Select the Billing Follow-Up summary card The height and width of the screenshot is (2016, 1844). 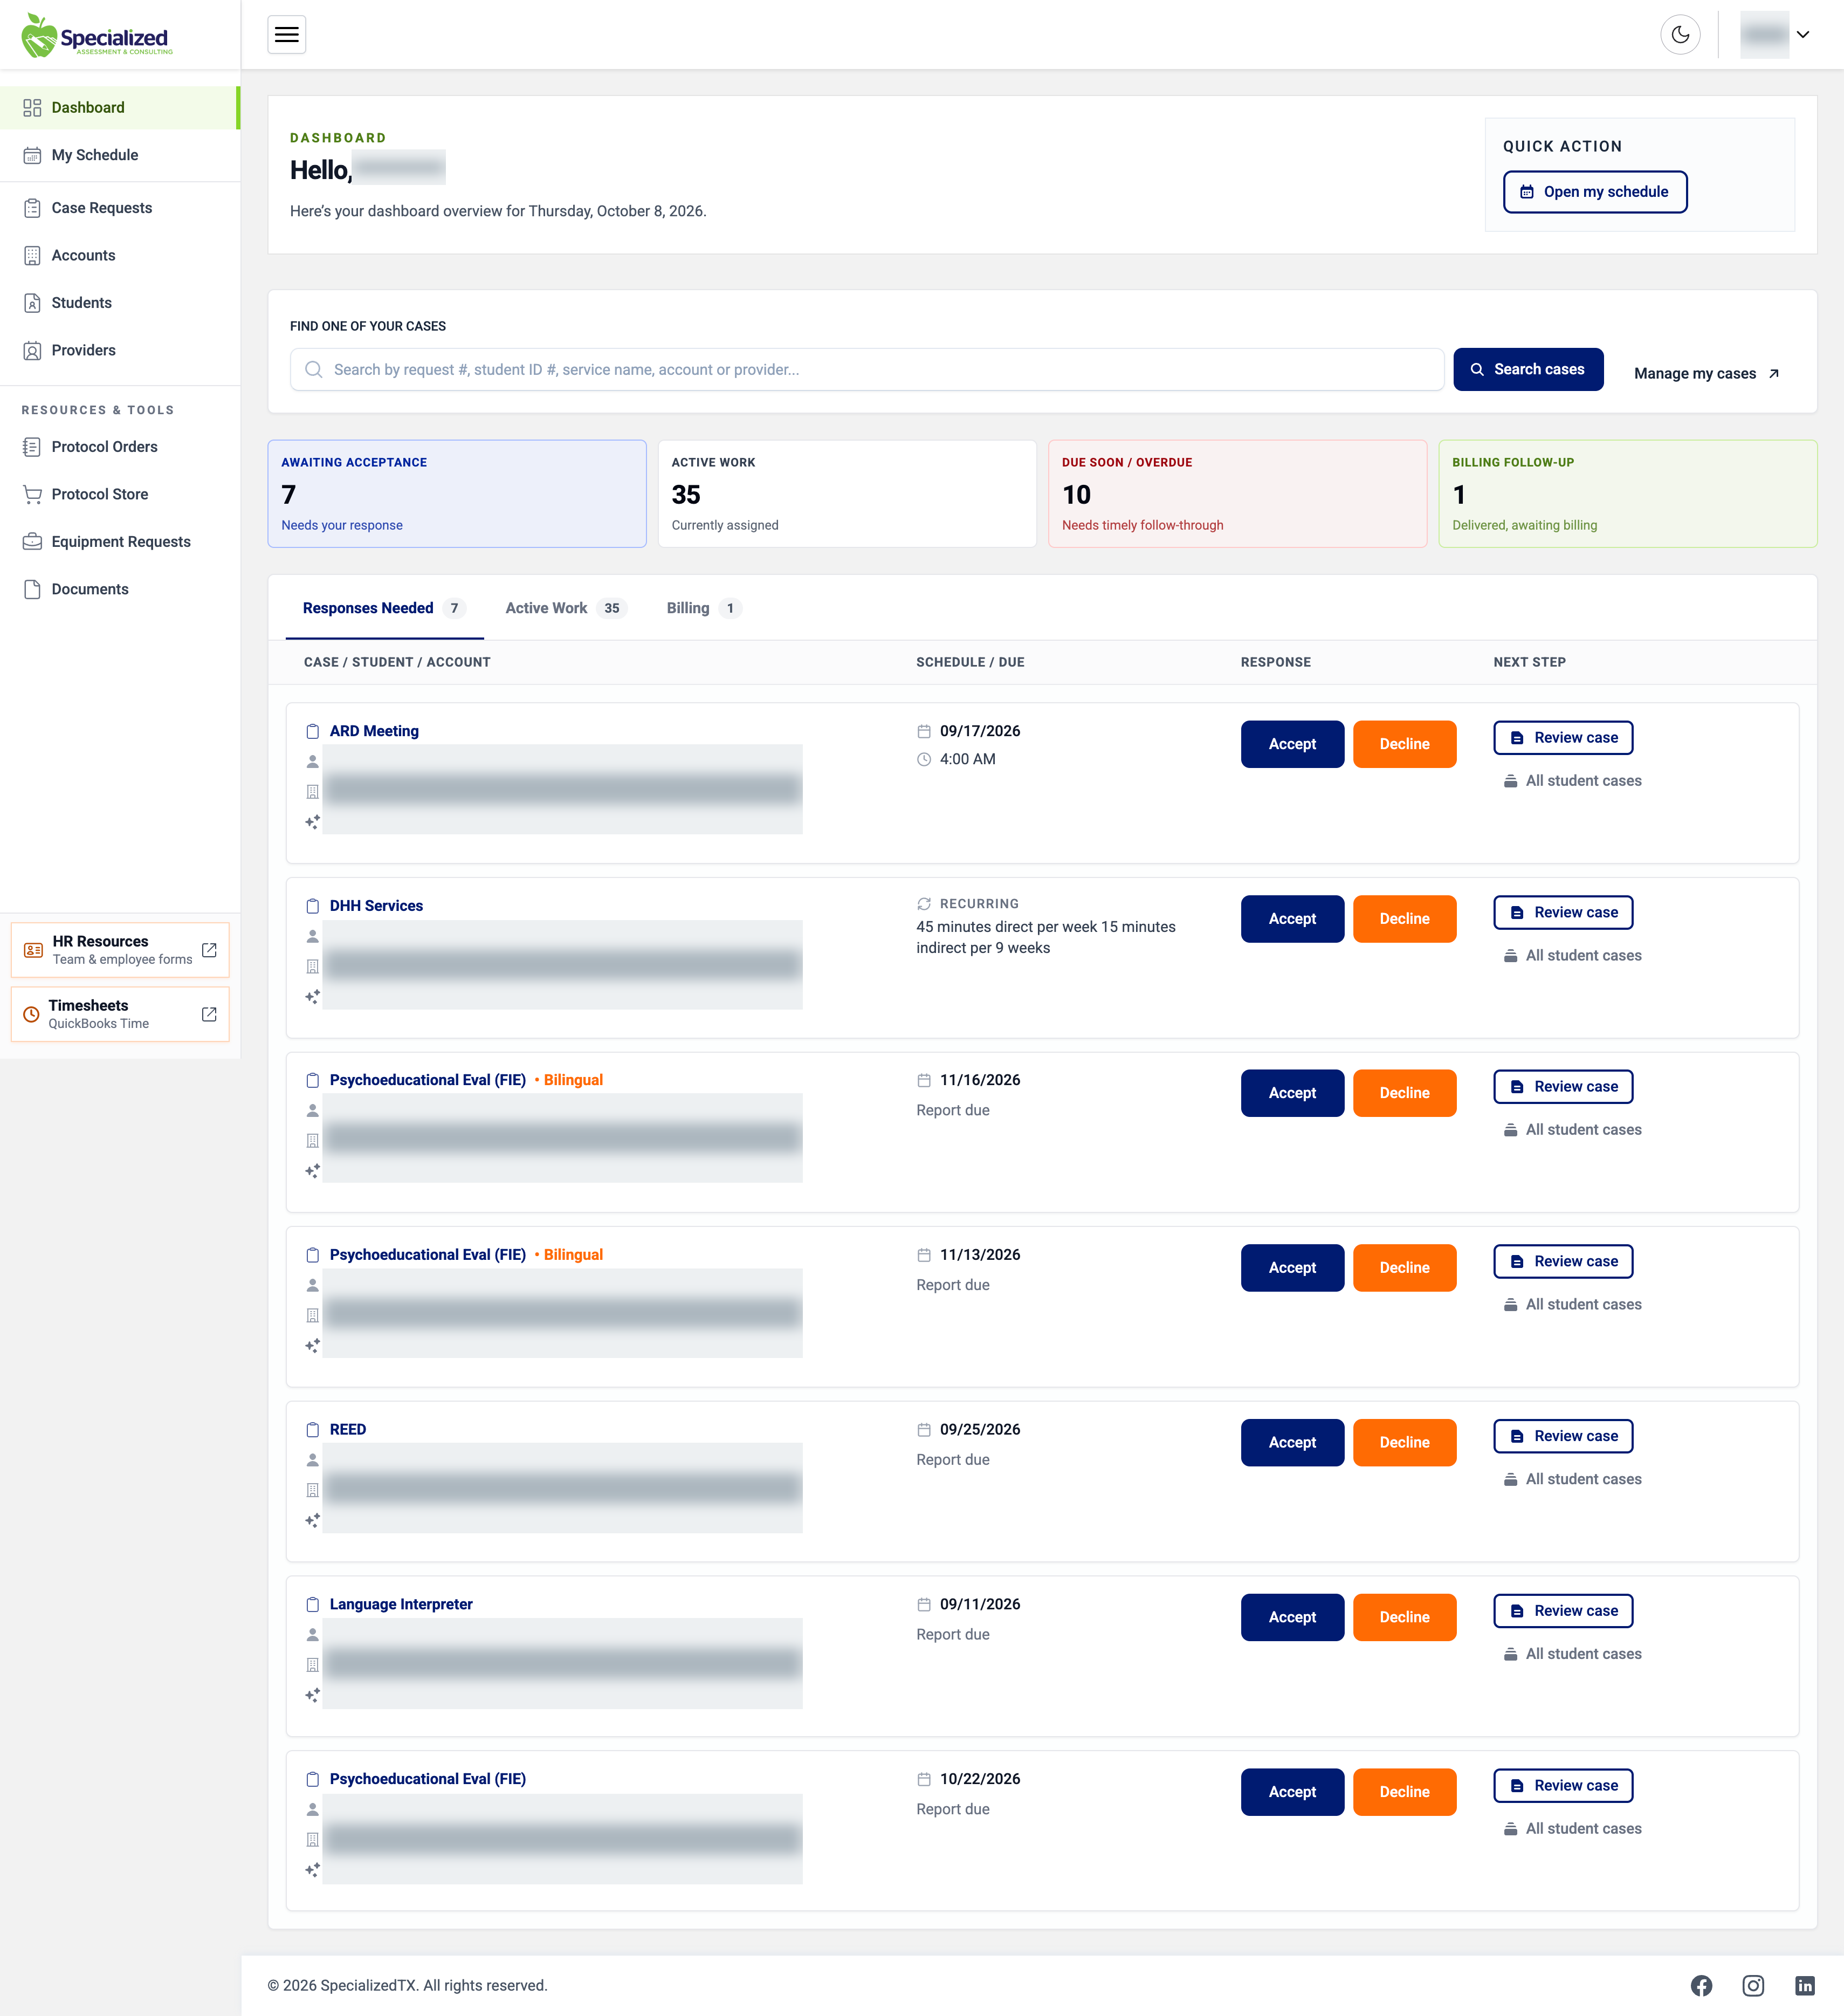(x=1627, y=494)
